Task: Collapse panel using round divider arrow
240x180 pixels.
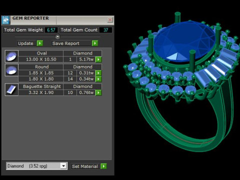Action: point(57,36)
